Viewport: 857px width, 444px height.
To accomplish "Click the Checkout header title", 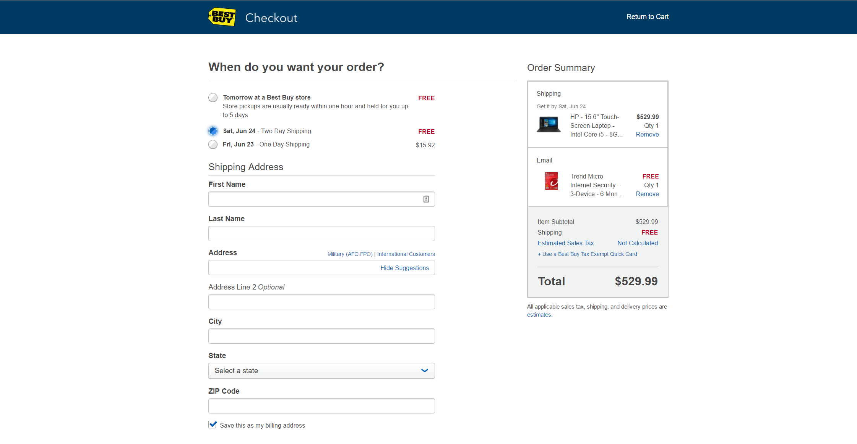I will point(271,18).
